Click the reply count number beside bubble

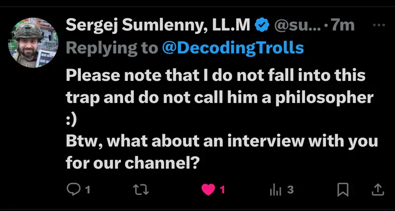(87, 189)
